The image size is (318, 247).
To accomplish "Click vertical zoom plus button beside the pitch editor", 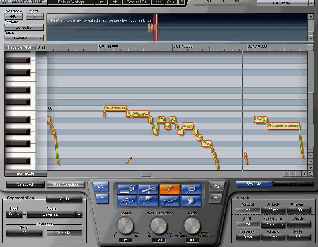I will 310,168.
